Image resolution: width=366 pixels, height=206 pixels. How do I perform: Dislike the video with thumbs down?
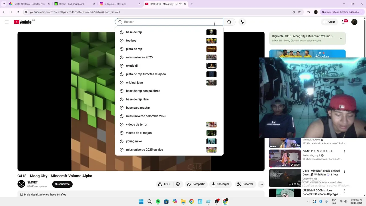click(178, 184)
